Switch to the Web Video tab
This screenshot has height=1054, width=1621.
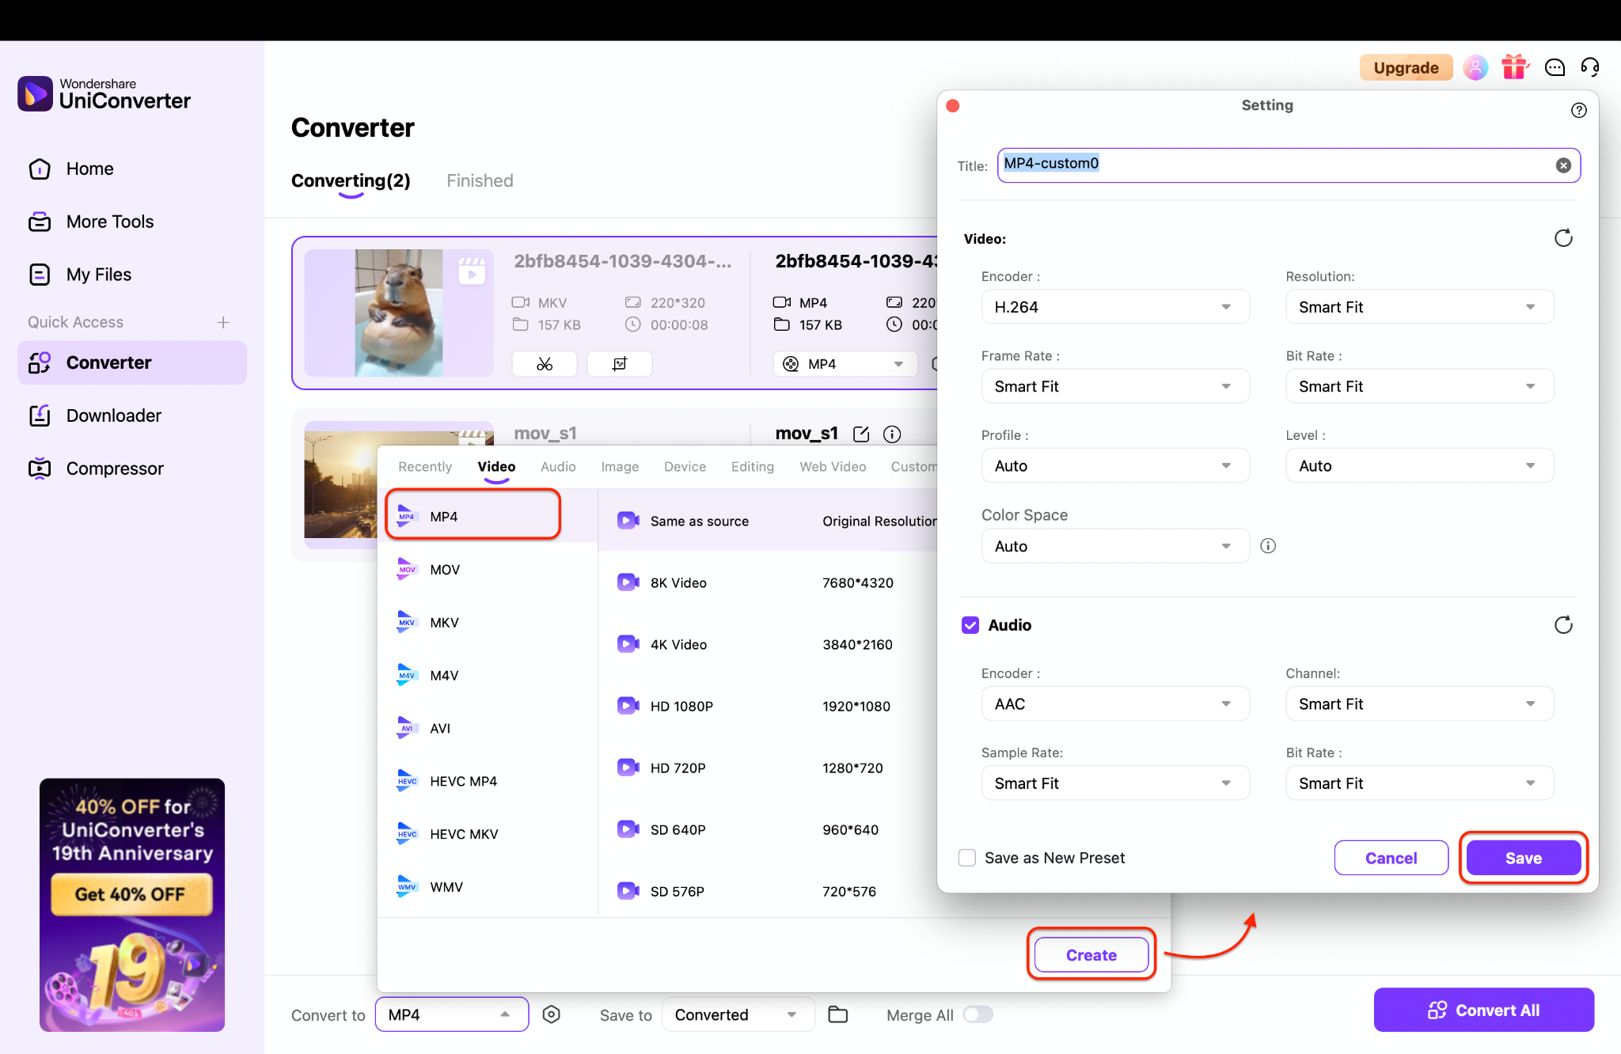click(x=833, y=467)
